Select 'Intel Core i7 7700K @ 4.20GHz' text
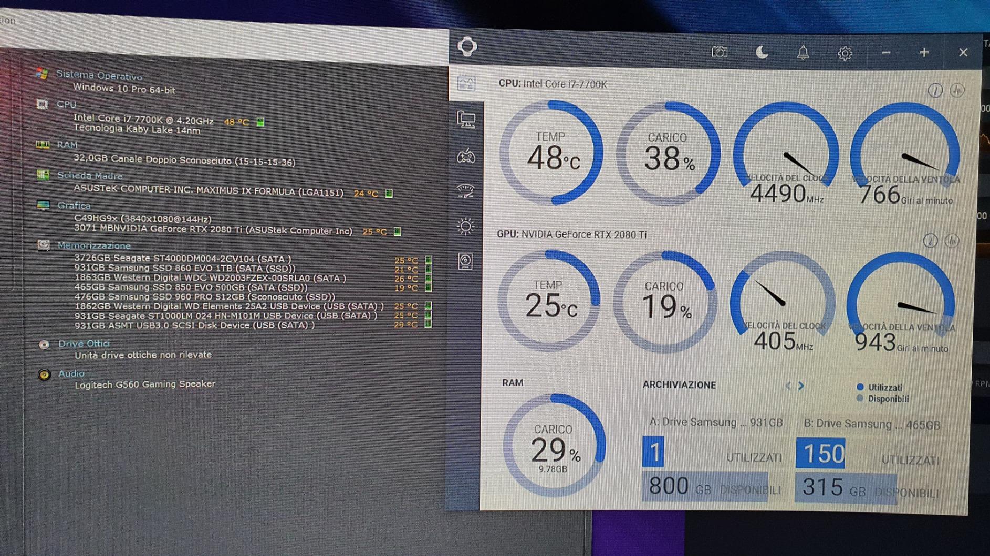Viewport: 990px width, 556px height. 143,120
